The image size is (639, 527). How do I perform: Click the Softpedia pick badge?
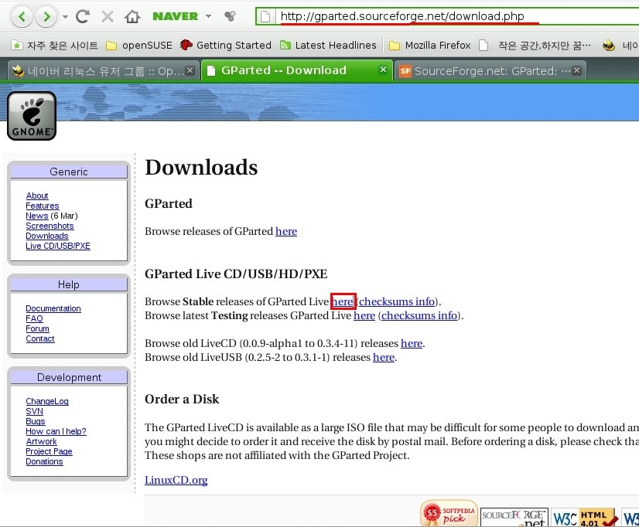[x=449, y=514]
